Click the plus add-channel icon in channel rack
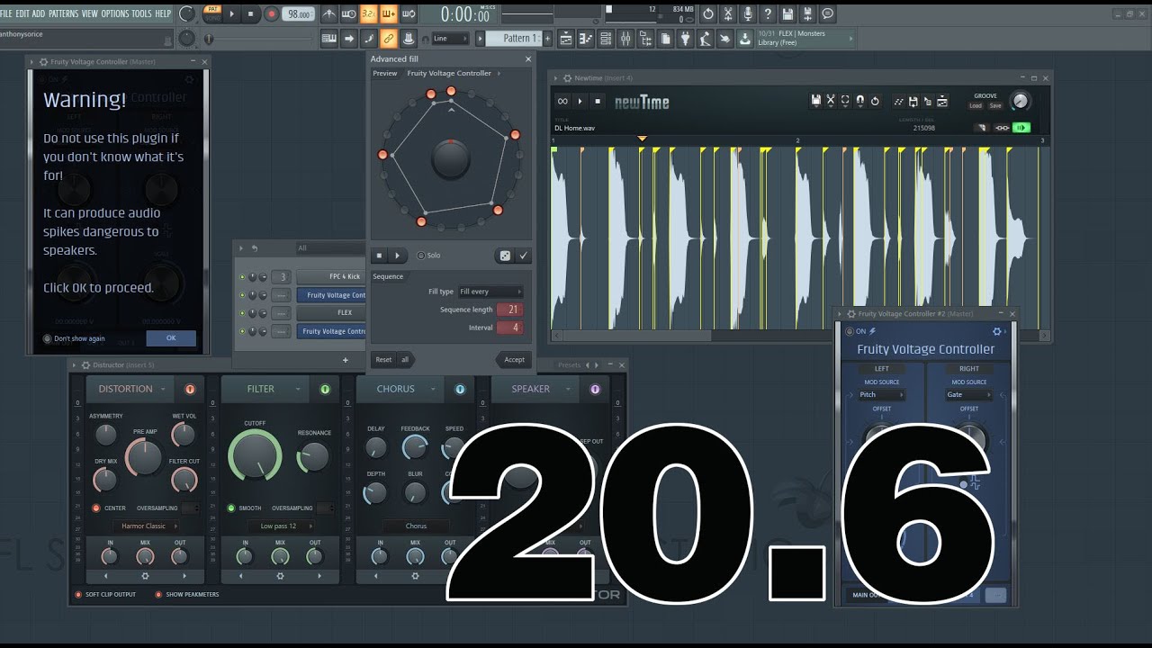Viewport: 1152px width, 648px height. (345, 360)
